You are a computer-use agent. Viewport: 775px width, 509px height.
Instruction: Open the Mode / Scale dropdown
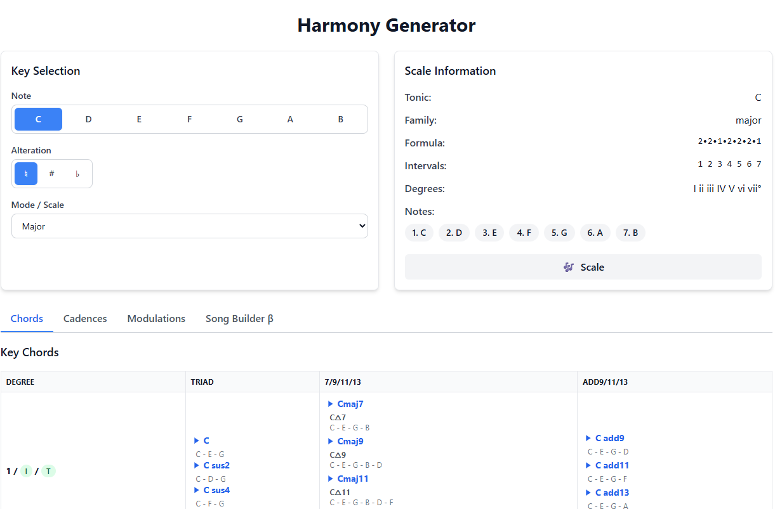point(189,226)
